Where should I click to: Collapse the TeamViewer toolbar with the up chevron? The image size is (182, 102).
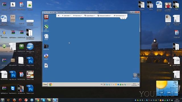pyautogui.click(x=125, y=18)
